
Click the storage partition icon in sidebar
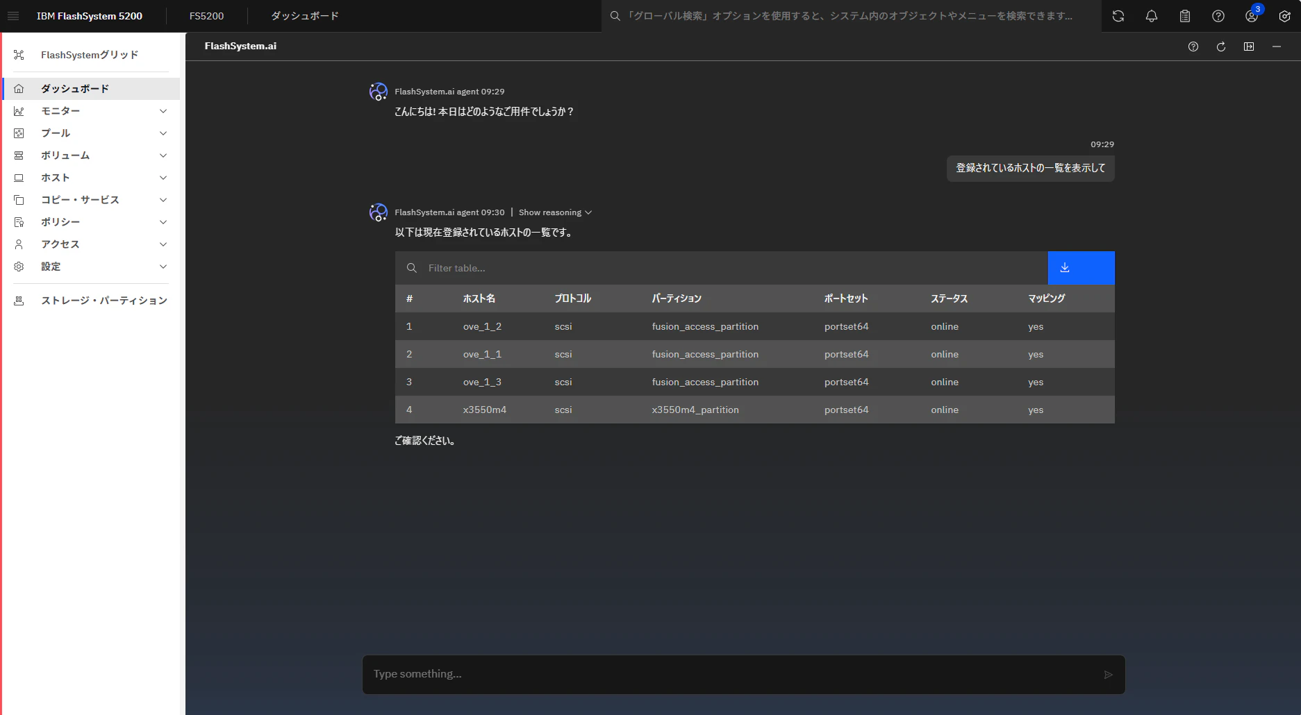click(x=19, y=301)
